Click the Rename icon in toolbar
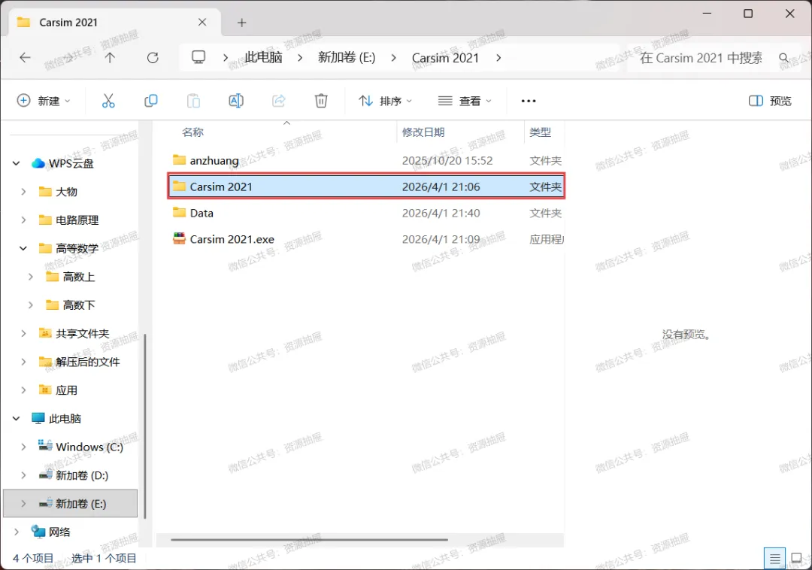The height and width of the screenshot is (570, 812). click(236, 101)
